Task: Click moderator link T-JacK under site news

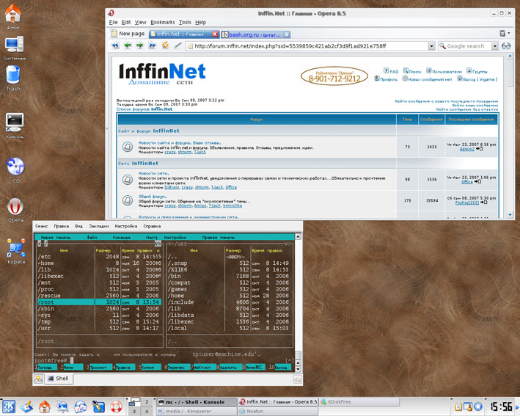Action: coord(200,152)
